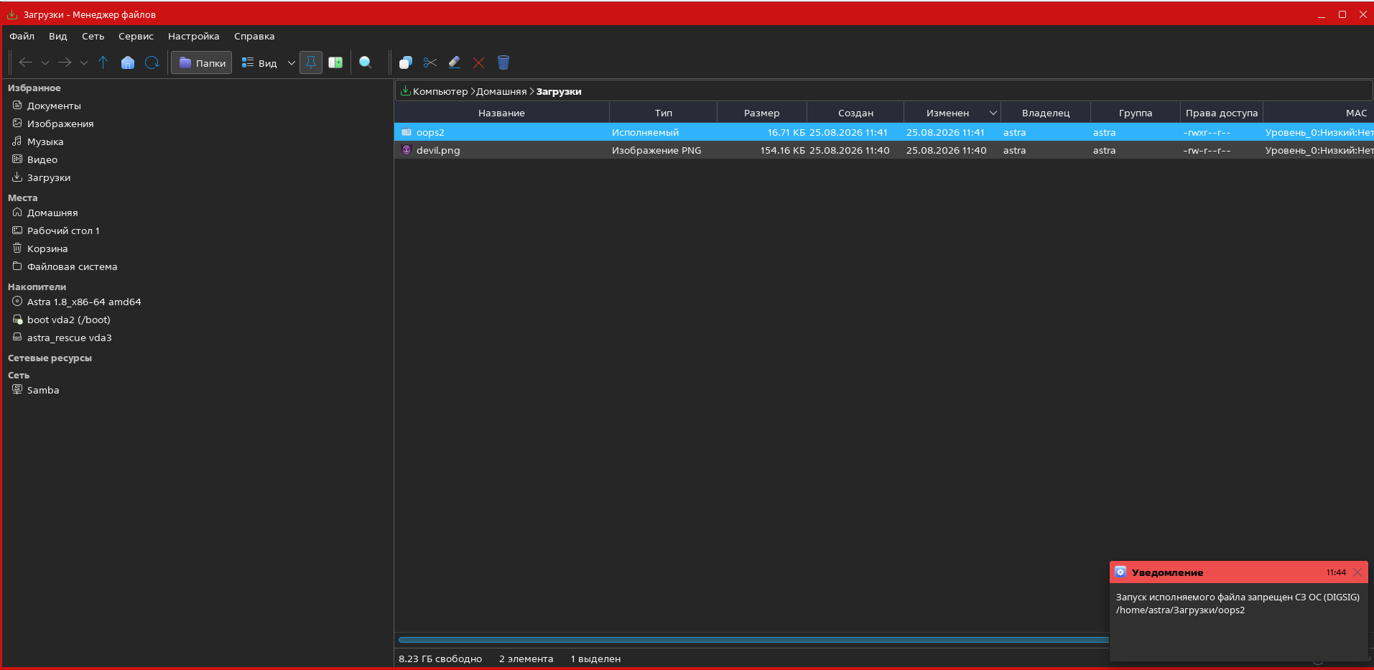Toggle the Папки folders panel button
This screenshot has height=670, width=1374.
click(202, 62)
